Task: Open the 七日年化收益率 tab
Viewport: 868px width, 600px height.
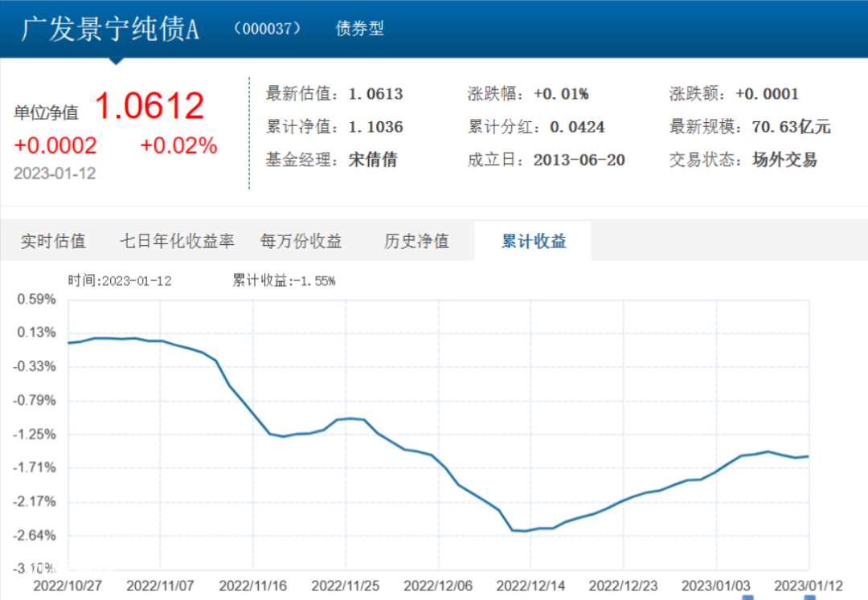Action: tap(177, 241)
